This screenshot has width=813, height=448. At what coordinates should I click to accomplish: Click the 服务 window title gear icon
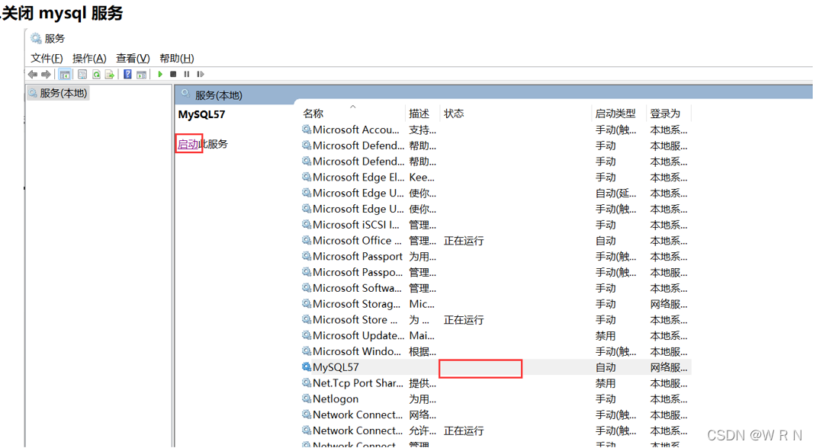(36, 38)
